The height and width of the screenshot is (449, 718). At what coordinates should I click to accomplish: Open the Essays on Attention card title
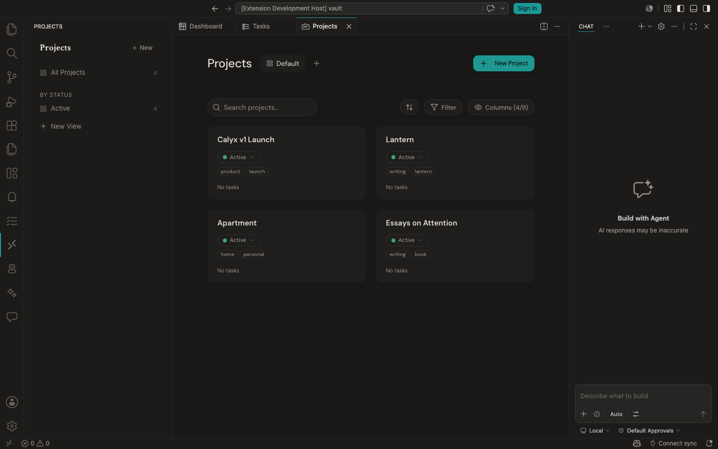tap(421, 223)
